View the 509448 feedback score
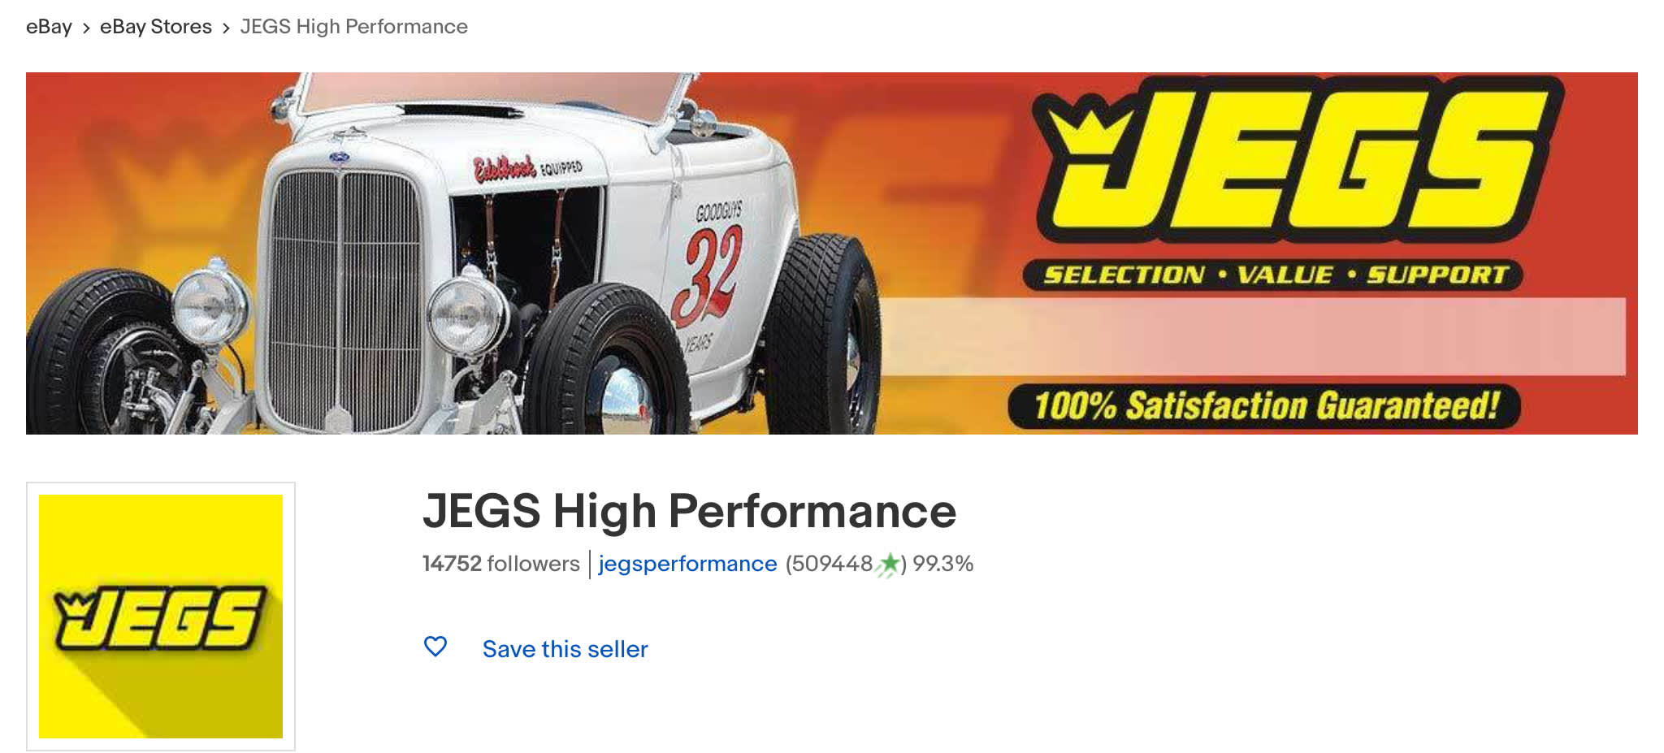The height and width of the screenshot is (753, 1664). tap(830, 564)
